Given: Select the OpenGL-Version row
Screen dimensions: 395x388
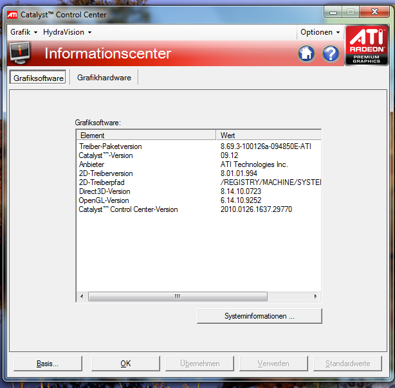Looking at the screenshot, I should [x=199, y=200].
